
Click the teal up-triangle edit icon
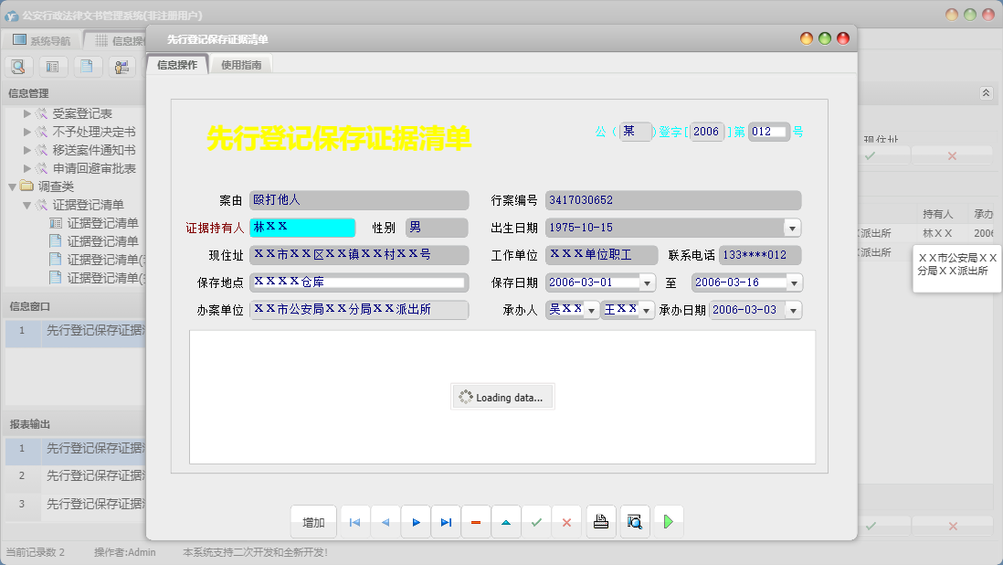[x=506, y=522]
